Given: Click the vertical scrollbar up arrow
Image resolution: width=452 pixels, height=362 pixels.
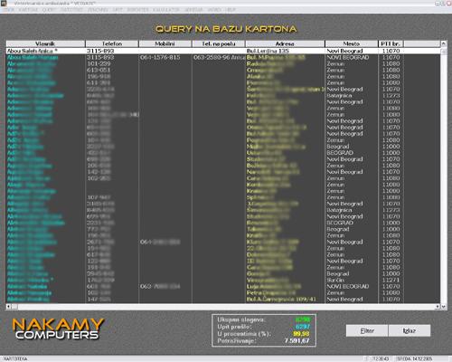Looking at the screenshot, I should click(x=444, y=43).
